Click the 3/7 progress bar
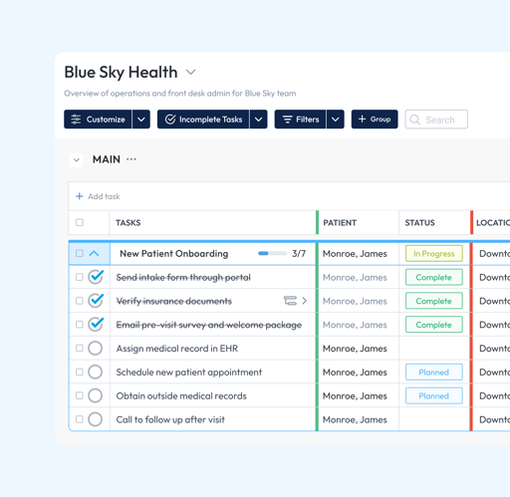The image size is (510, 497). click(272, 253)
